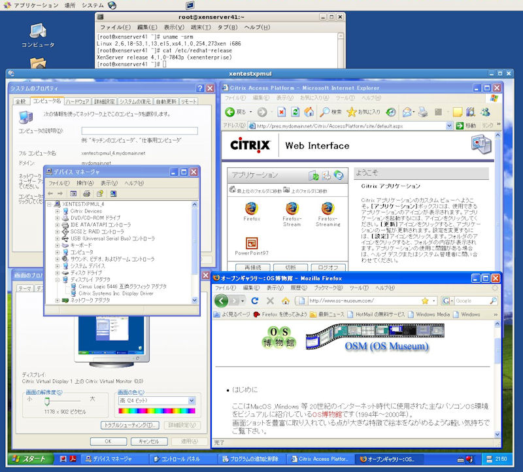
Task: Click the 再接続 button
Action: point(253,267)
